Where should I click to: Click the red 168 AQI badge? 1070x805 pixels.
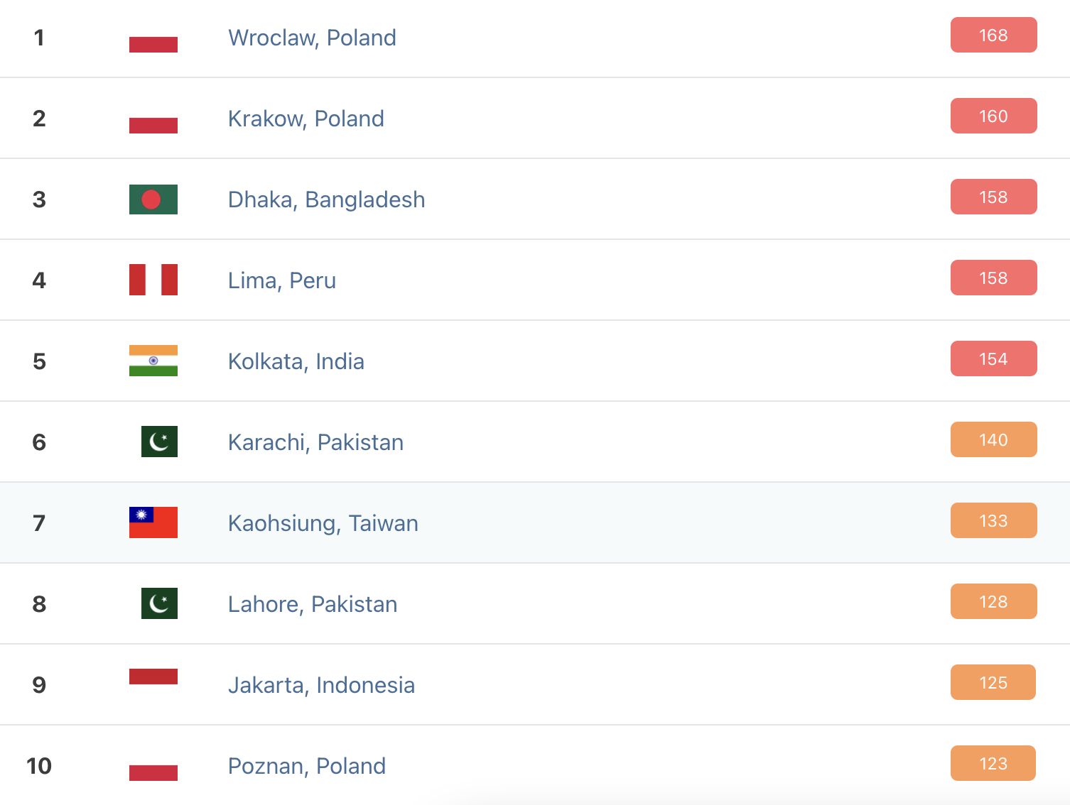click(x=993, y=35)
